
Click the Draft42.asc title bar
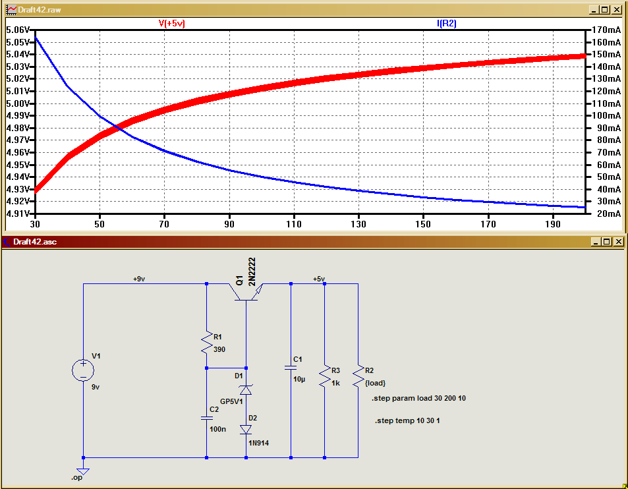pyautogui.click(x=314, y=241)
